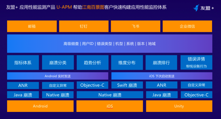Open the 错误详情 heading
The height and width of the screenshot is (119, 221).
196,59
